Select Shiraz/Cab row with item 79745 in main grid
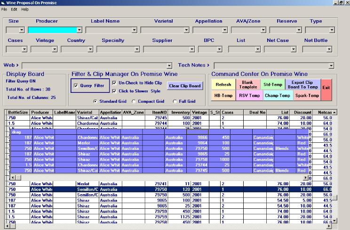Screen dimensions: 350x230 (169, 118)
